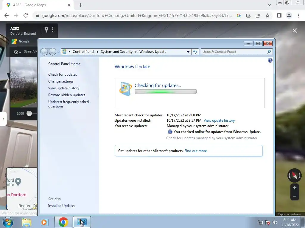Viewport: 305px width, 228px height.
Task: Click the Control Panel address bar icon
Action: 64,52
